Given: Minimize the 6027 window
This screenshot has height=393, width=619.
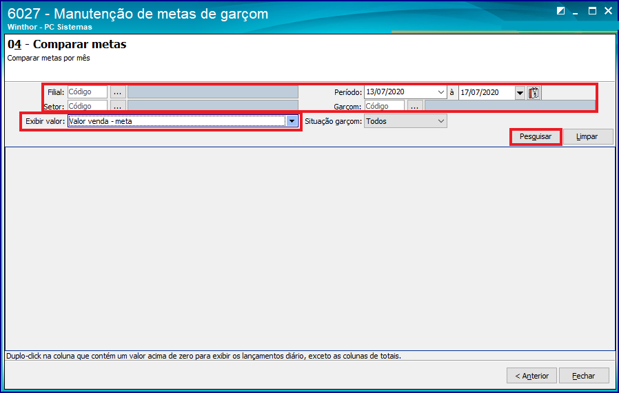Looking at the screenshot, I should tap(576, 12).
